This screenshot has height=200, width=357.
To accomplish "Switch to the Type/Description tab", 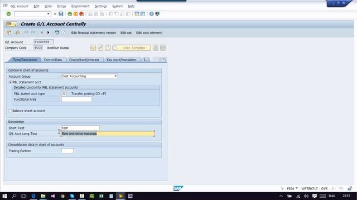I will (x=25, y=59).
